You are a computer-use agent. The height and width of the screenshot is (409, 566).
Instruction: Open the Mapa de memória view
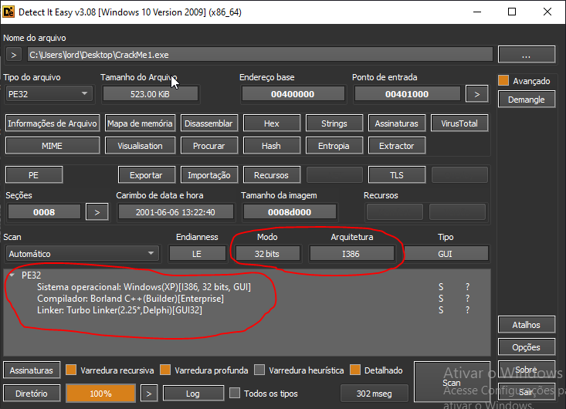point(140,123)
